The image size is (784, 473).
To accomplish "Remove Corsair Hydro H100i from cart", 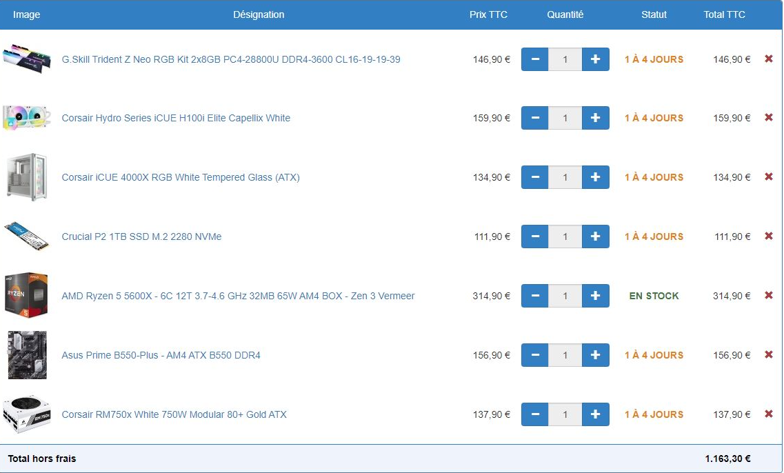I will tap(769, 117).
